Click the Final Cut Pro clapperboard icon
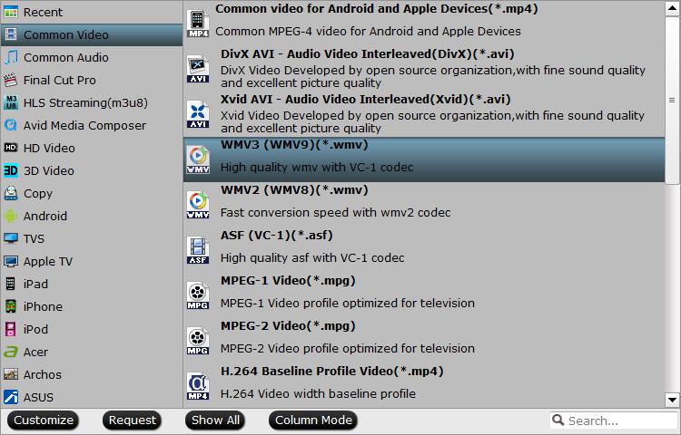Screen dimensions: 681x435 tap(11, 80)
